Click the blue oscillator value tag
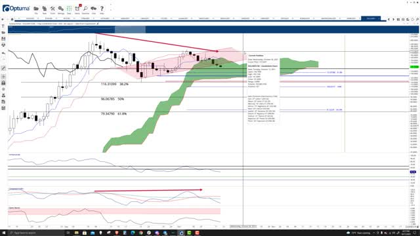This screenshot has width=420, height=236. click(x=413, y=172)
